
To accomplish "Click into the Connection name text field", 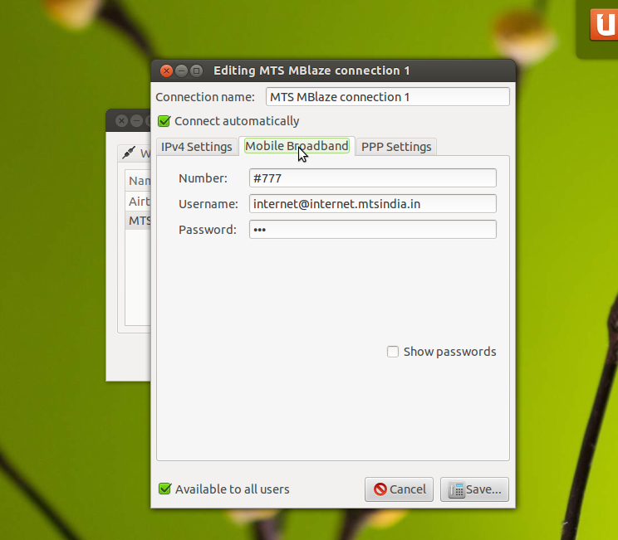I will [x=387, y=97].
